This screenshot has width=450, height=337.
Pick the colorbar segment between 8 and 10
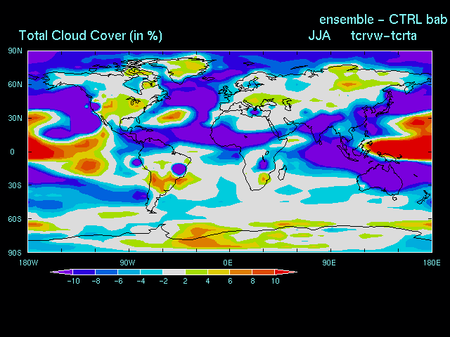(264, 272)
